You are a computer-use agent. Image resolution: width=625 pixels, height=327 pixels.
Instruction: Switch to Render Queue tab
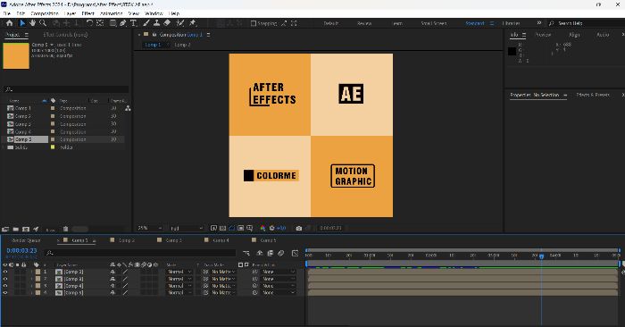pyautogui.click(x=26, y=240)
